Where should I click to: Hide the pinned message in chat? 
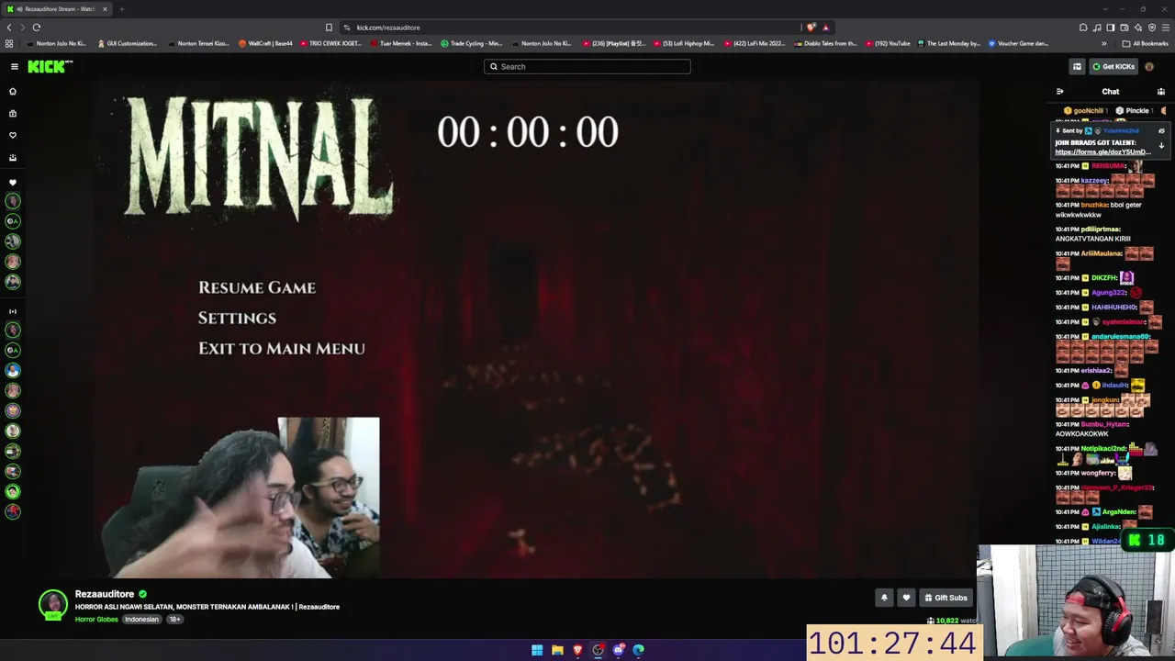point(1161,131)
